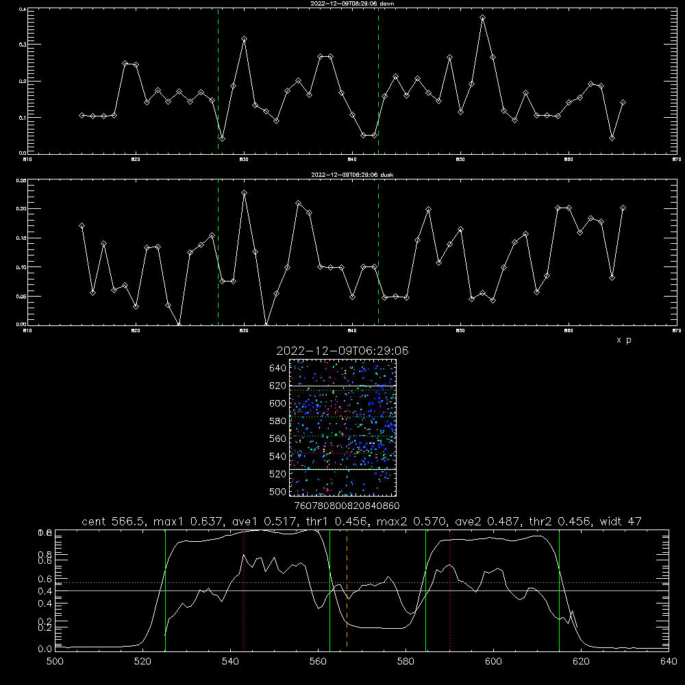This screenshot has height=685, width=685.
Task: Click the dawn plot diamond peak at x=830
Action: pyautogui.click(x=245, y=39)
